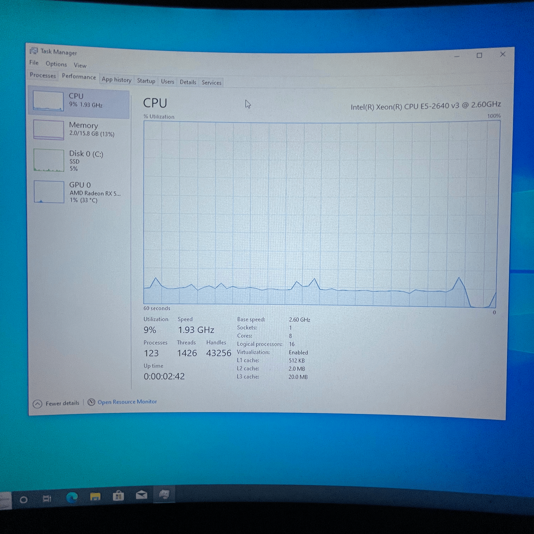Open the View menu
The height and width of the screenshot is (534, 534).
(x=80, y=65)
